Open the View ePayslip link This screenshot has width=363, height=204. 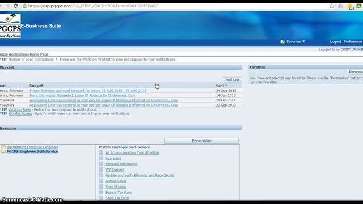[116, 186]
